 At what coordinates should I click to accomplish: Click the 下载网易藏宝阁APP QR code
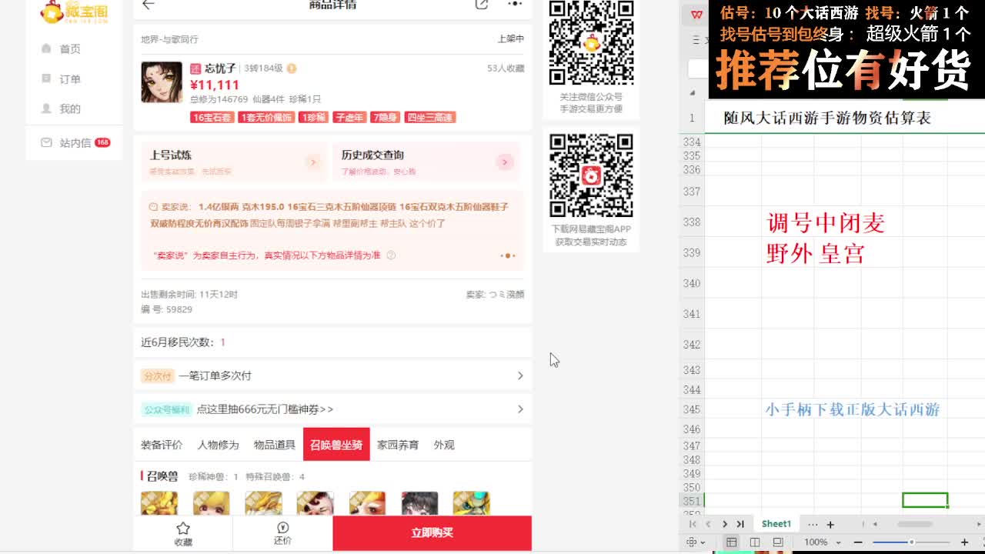590,175
